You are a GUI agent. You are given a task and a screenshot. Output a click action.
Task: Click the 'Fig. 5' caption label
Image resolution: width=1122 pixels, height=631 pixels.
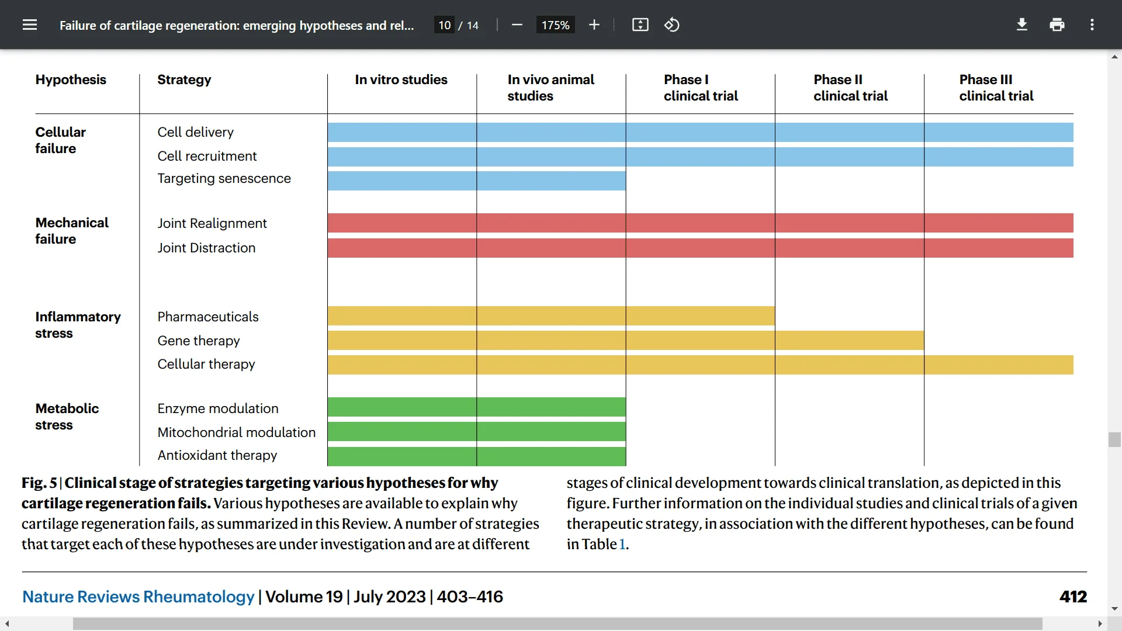39,483
